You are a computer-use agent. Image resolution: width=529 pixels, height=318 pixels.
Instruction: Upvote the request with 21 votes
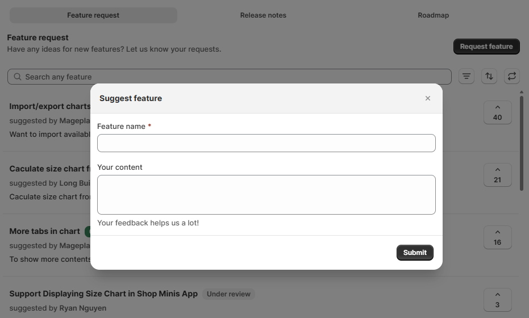coord(497,175)
